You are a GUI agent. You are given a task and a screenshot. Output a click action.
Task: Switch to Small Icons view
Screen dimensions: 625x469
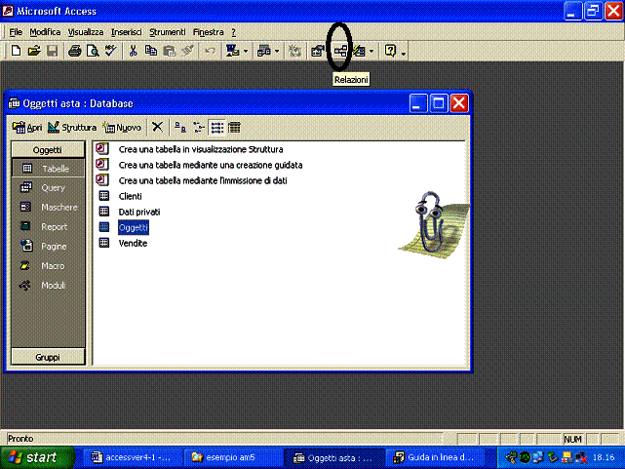tap(199, 128)
